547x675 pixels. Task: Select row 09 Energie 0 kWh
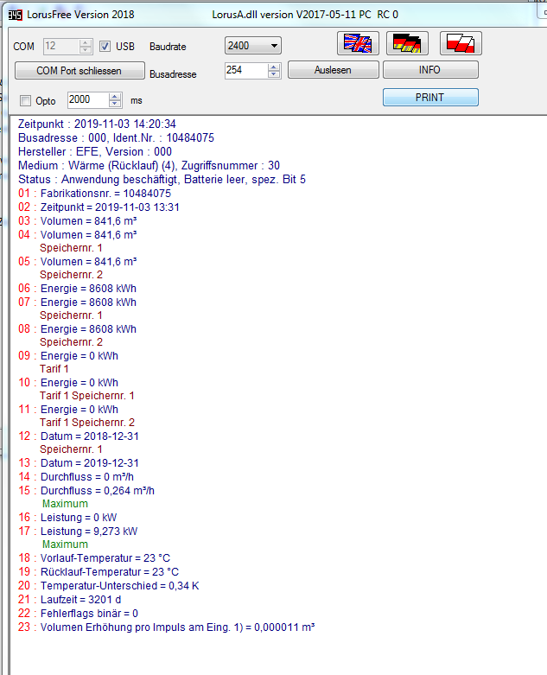click(68, 356)
